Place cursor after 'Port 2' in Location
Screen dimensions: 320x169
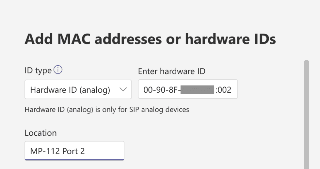click(x=85, y=151)
